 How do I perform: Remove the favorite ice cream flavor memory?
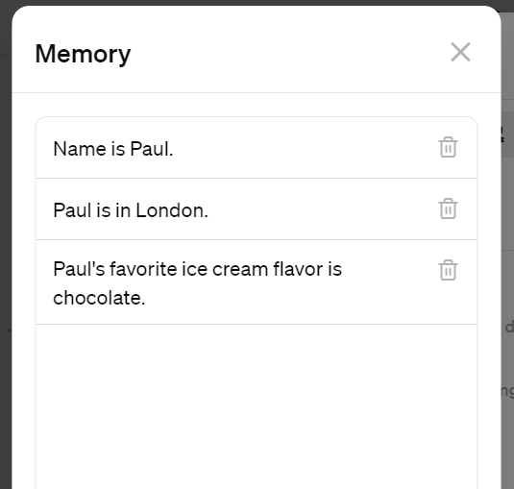point(448,270)
